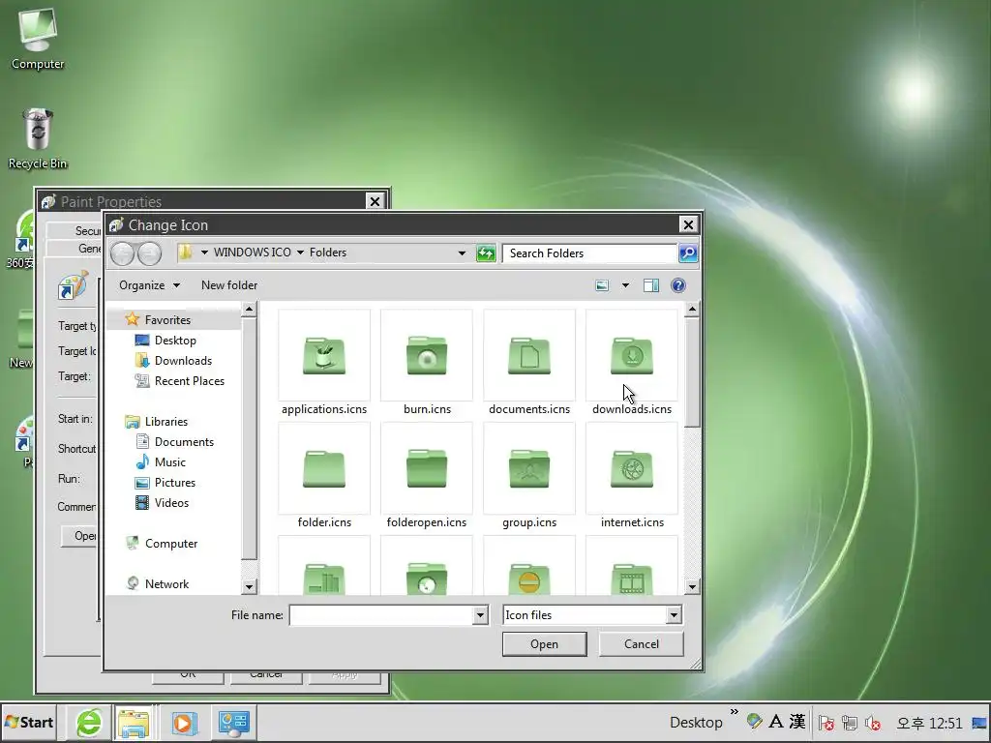Close the Change Icon dialog
The image size is (991, 743).
pos(688,224)
